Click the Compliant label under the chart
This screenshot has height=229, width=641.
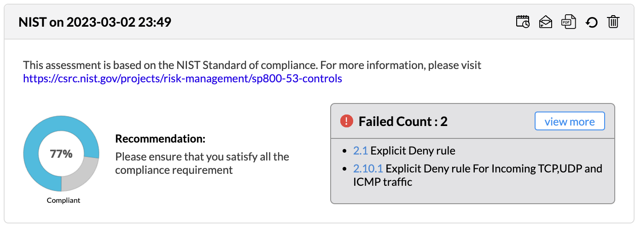pyautogui.click(x=64, y=200)
